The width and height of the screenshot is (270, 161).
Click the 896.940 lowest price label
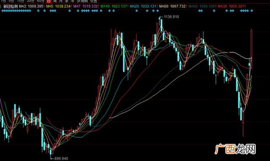tap(61, 158)
